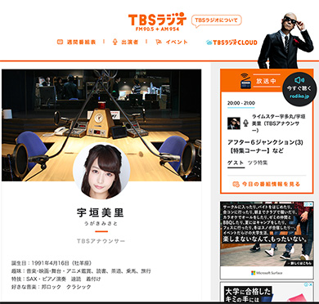This screenshot has width=319, height=304.
Task: Open the TBSラジオCLOUD link
Action: 231,42
